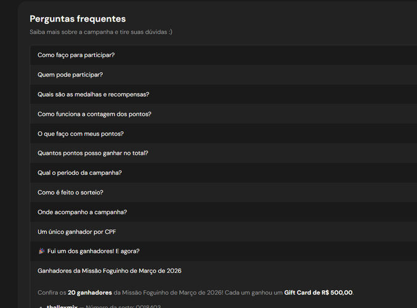Screen dimensions: 417x308
Task: Expand 'Quantos pontos posso ganhar no total?'
Action: coord(224,153)
